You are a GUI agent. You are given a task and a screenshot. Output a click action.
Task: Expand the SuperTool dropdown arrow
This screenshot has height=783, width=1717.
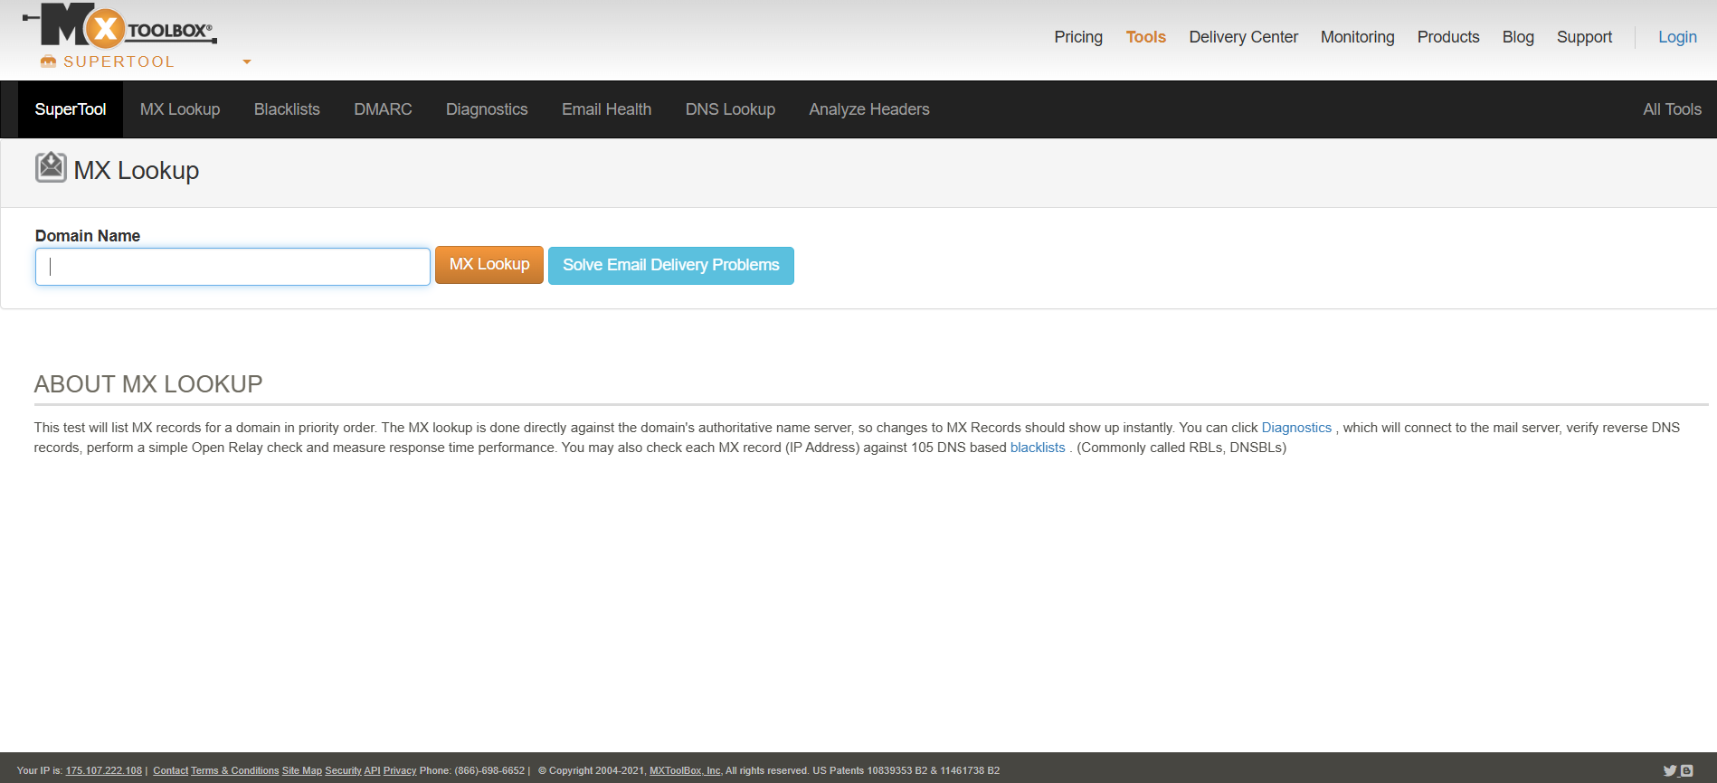[x=247, y=62]
